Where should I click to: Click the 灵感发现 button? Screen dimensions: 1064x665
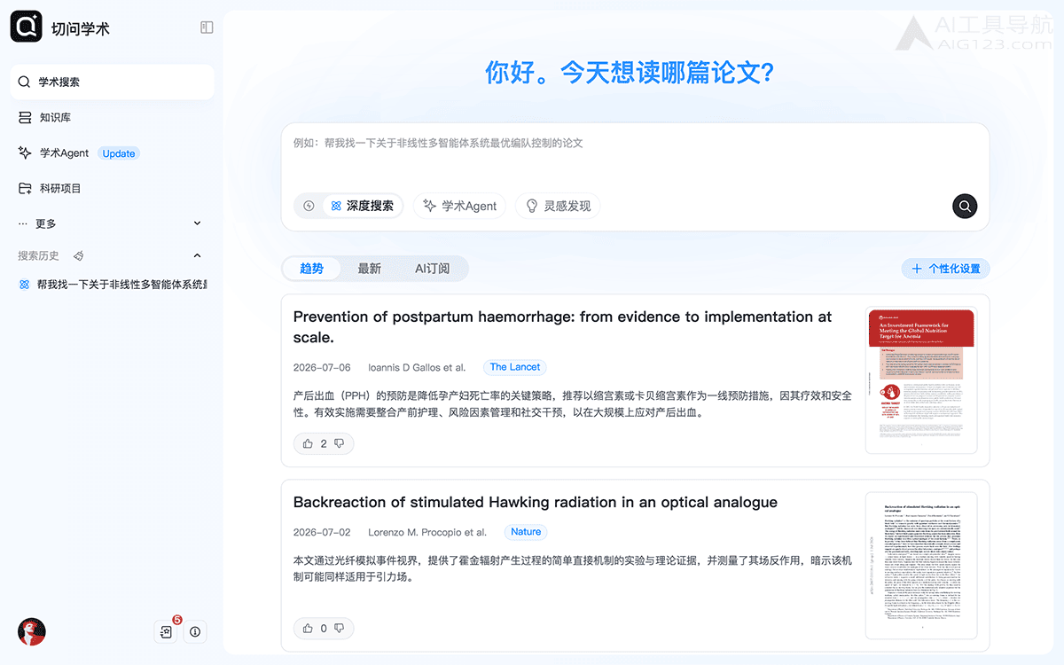(x=558, y=206)
